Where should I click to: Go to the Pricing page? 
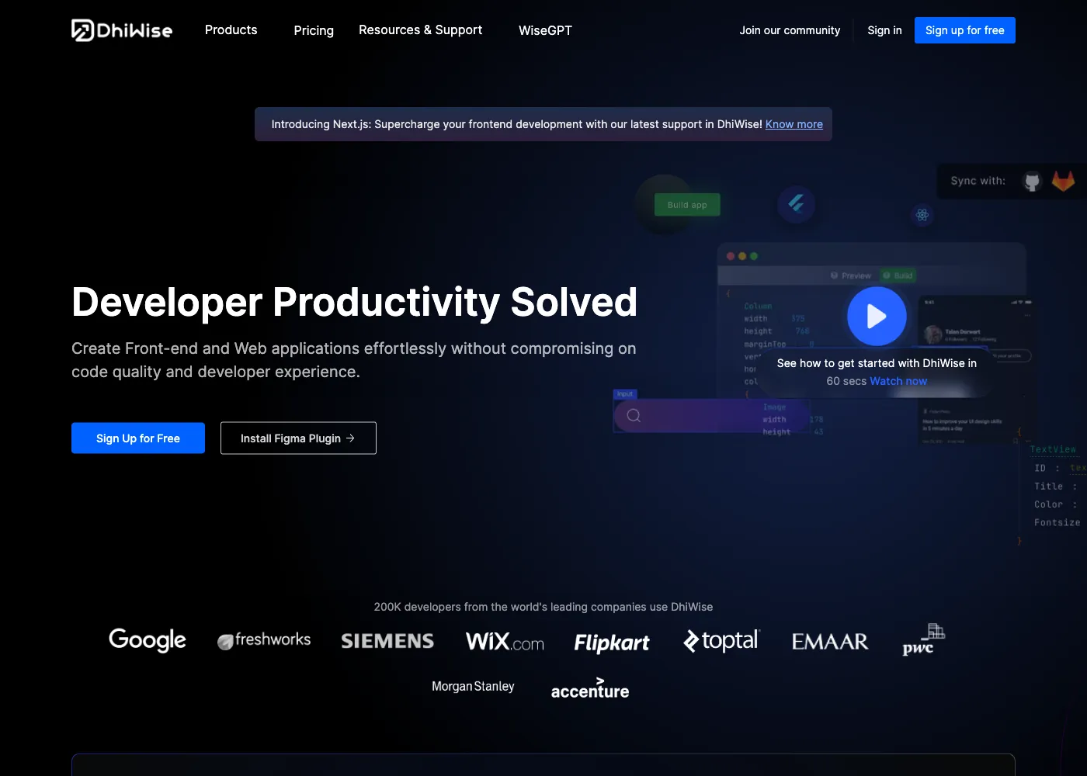(314, 30)
